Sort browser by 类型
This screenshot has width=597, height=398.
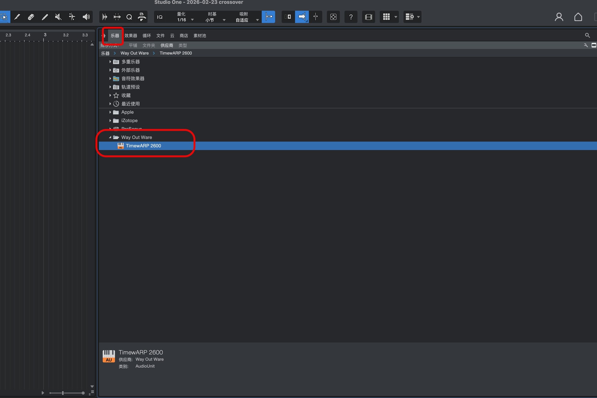183,45
